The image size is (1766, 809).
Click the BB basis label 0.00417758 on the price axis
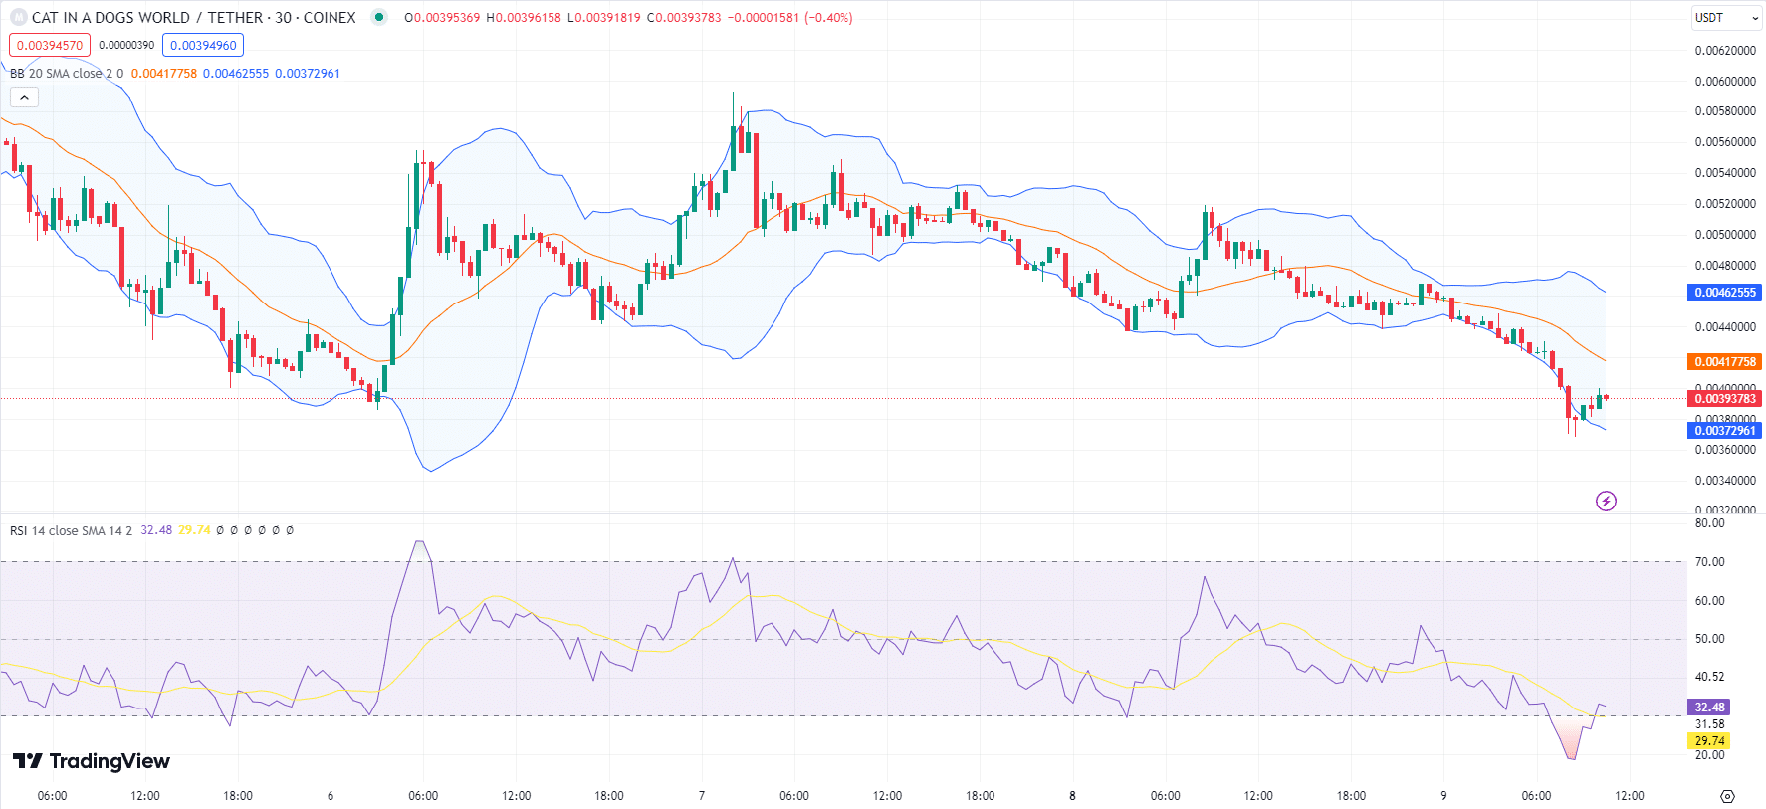1725,362
